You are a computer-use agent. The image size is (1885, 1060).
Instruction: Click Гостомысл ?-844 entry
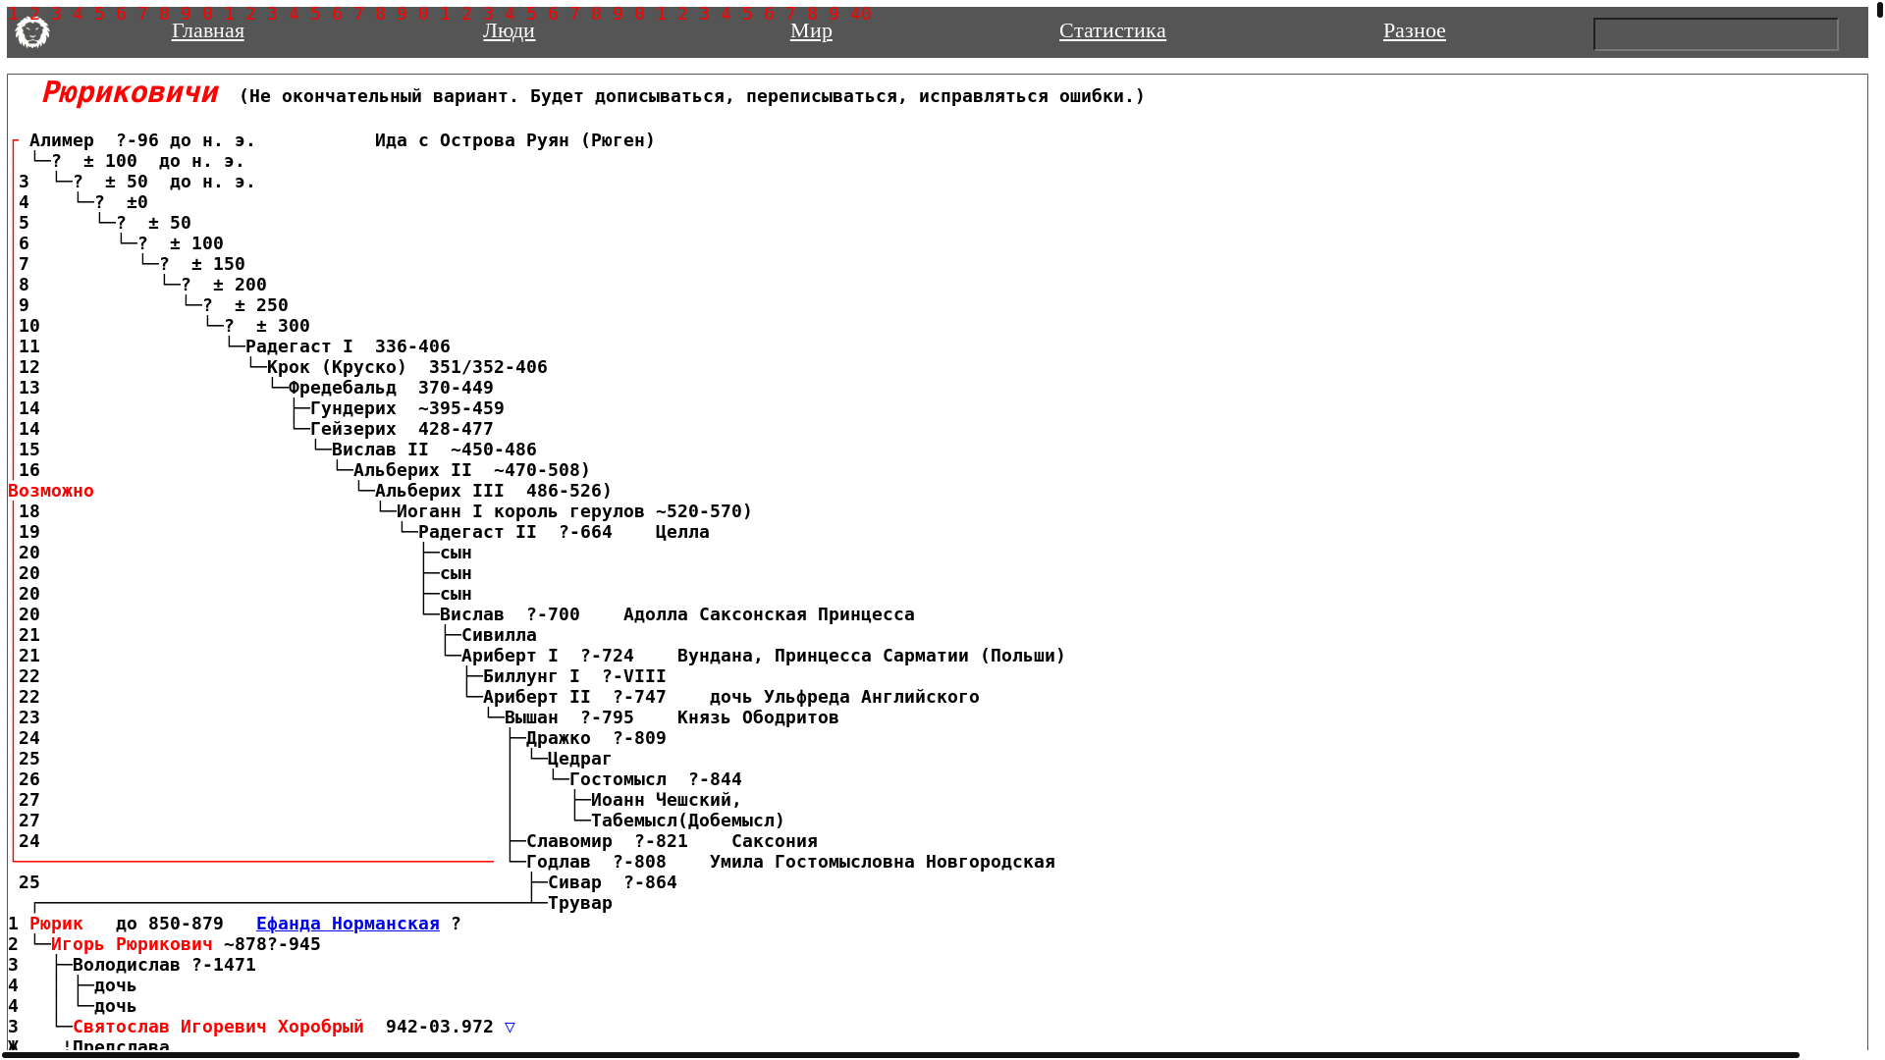click(656, 779)
